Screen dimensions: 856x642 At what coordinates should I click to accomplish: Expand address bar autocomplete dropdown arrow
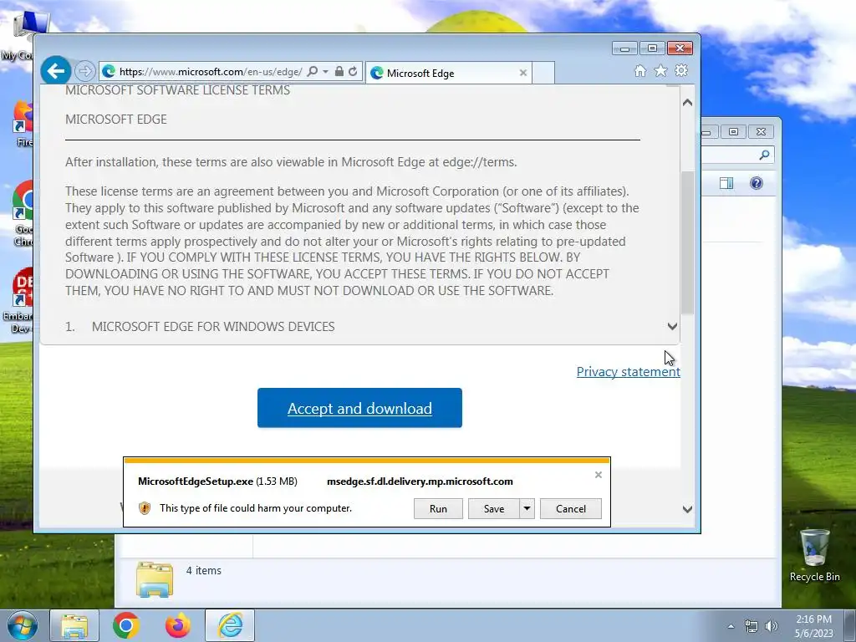325,72
